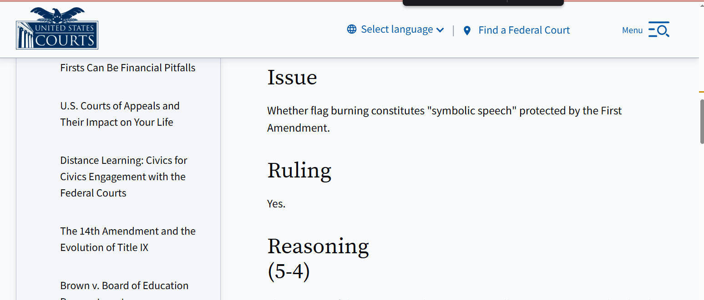Click the flag burning issue paragraph
This screenshot has width=704, height=300.
pos(444,119)
